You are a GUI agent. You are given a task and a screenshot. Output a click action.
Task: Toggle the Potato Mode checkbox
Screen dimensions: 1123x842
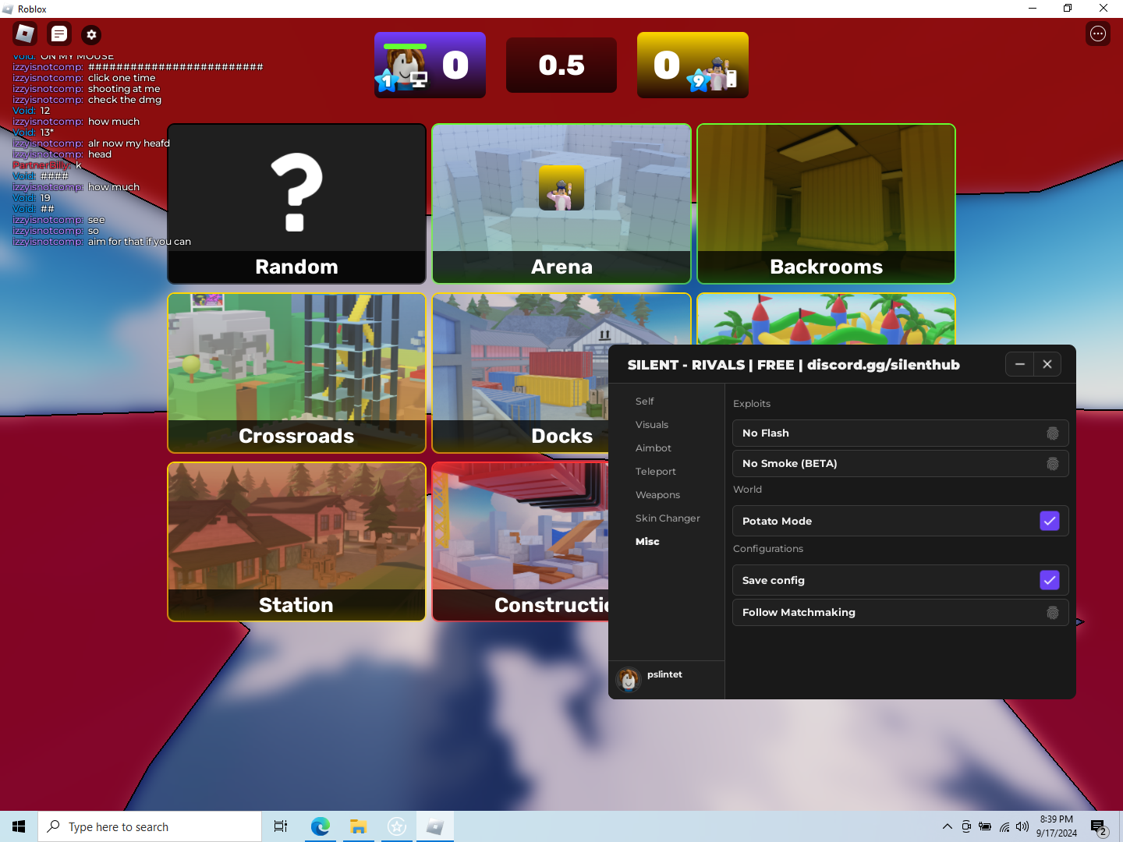point(1050,521)
